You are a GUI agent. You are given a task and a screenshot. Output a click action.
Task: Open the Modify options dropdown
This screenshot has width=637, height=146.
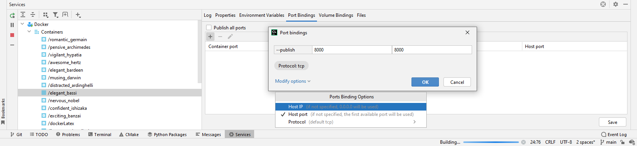[x=293, y=81]
